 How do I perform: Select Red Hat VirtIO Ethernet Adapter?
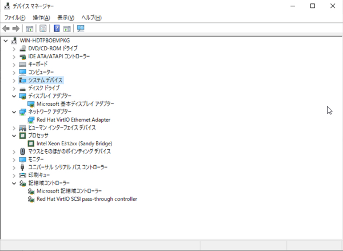click(x=73, y=119)
